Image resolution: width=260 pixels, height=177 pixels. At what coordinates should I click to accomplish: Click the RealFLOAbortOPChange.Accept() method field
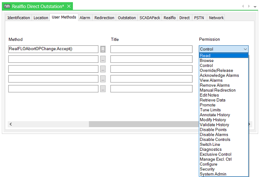click(53, 49)
